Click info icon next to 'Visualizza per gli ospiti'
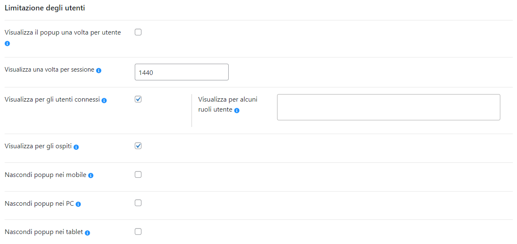517x244 pixels. [76, 147]
